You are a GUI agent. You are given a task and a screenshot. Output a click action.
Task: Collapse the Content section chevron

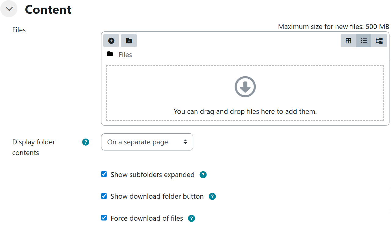pyautogui.click(x=9, y=9)
